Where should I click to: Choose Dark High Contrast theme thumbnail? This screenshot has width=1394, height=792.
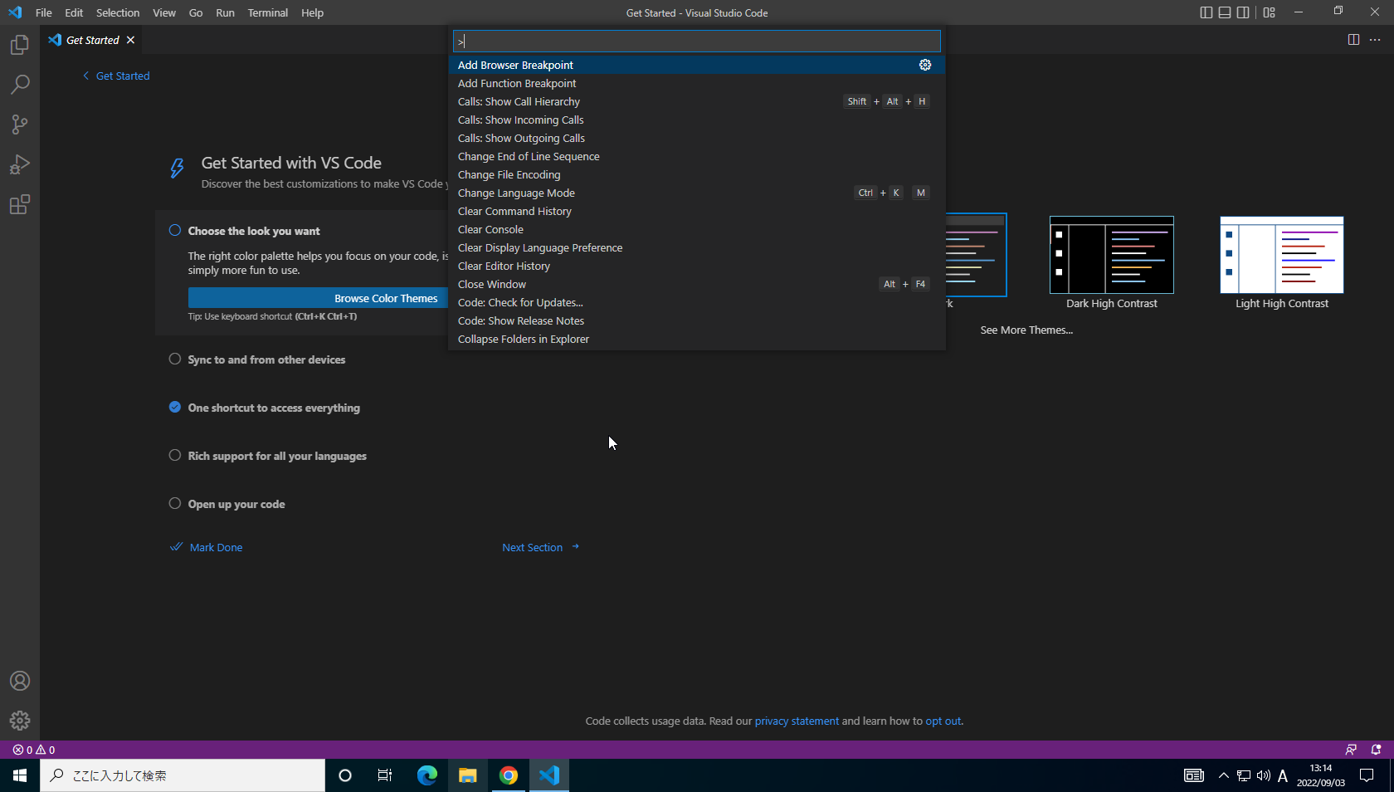(1112, 256)
